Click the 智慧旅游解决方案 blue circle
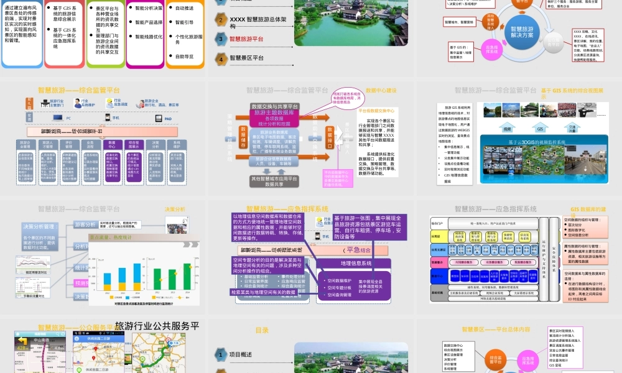Image resolution: width=622 pixels, height=373 pixels. point(522,32)
